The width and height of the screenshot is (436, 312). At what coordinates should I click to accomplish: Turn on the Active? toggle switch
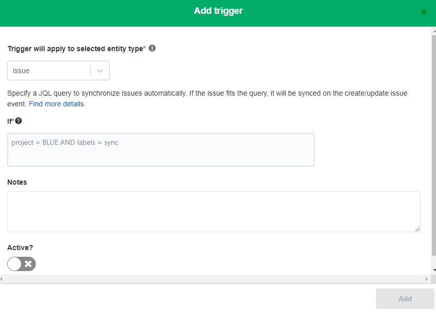pos(22,264)
